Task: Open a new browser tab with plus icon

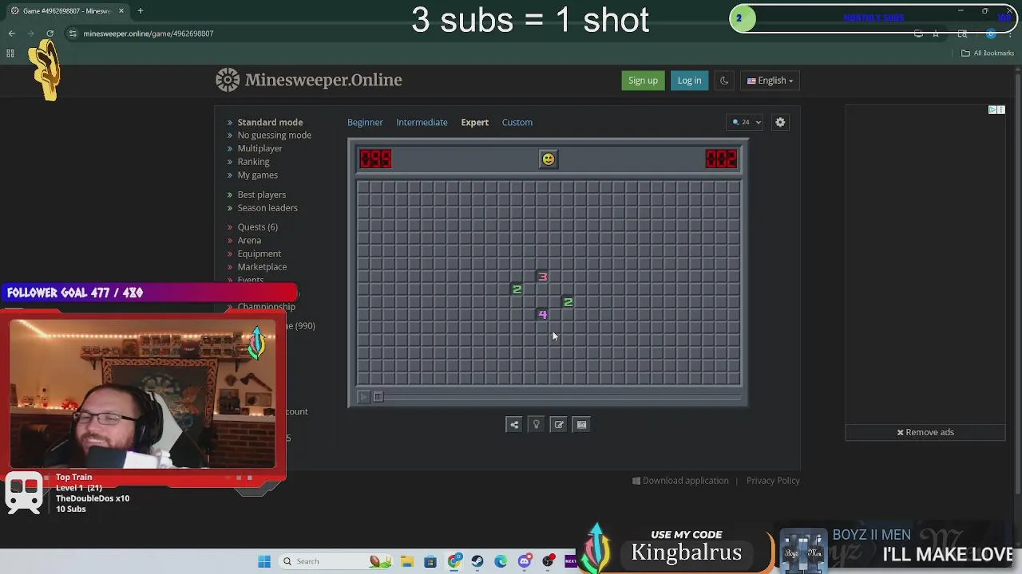Action: 140,11
